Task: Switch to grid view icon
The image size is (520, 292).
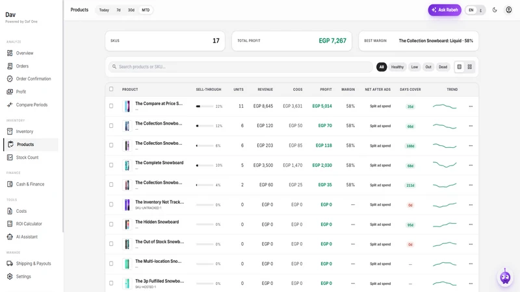Action: [469, 67]
